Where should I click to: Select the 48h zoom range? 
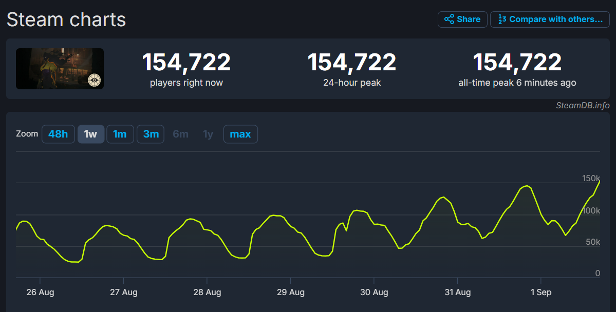[x=58, y=134]
